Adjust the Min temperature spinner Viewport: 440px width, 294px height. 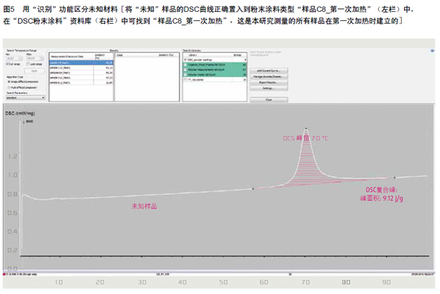[14, 58]
